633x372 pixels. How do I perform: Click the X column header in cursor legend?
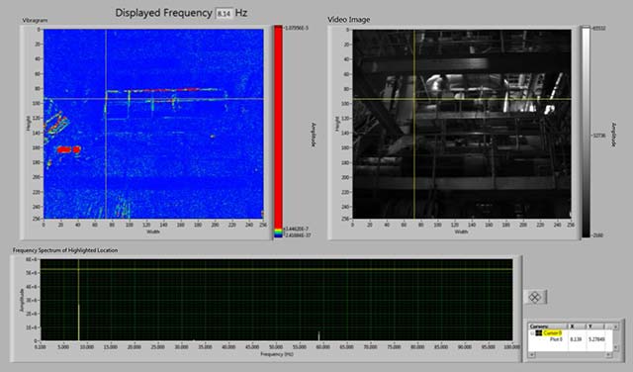(x=577, y=326)
